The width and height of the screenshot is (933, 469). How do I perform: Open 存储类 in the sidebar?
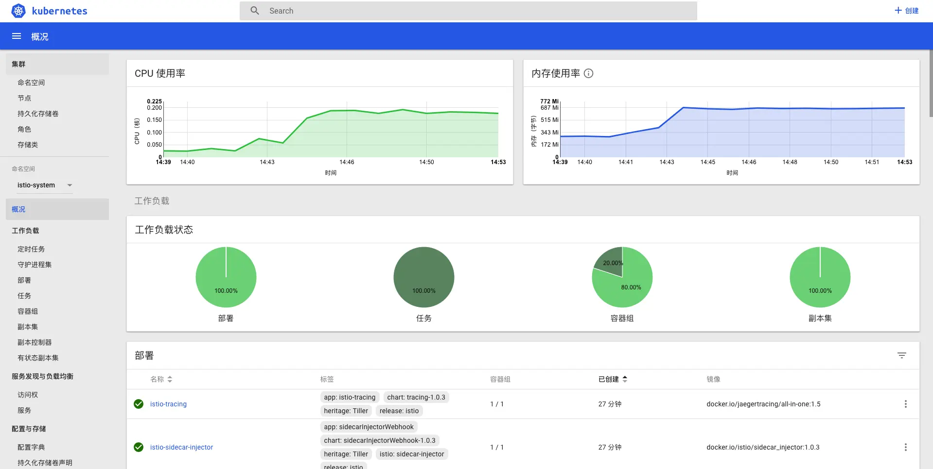(x=28, y=145)
